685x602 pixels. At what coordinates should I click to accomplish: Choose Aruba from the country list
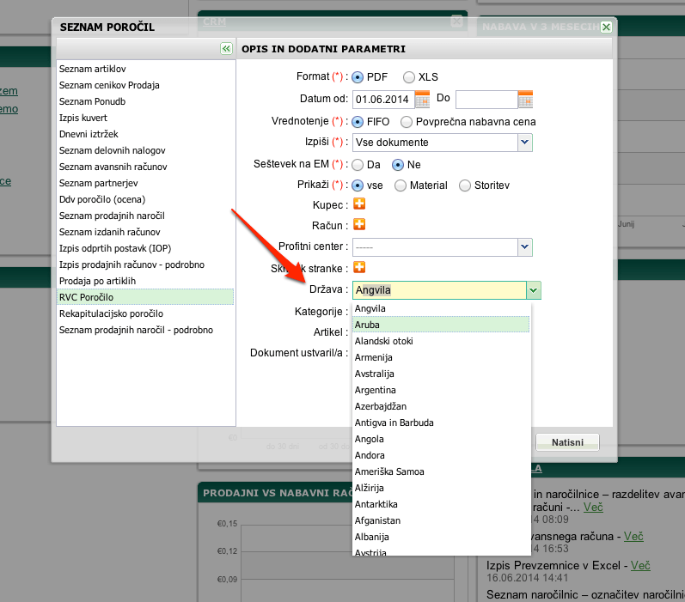(x=441, y=325)
